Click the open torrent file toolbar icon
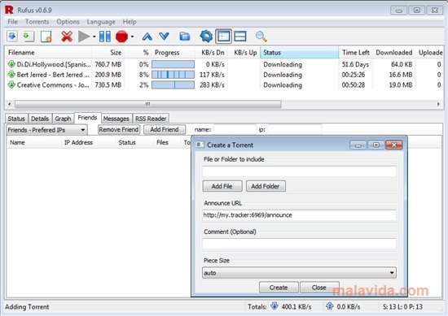448x316 pixels. tap(12, 37)
